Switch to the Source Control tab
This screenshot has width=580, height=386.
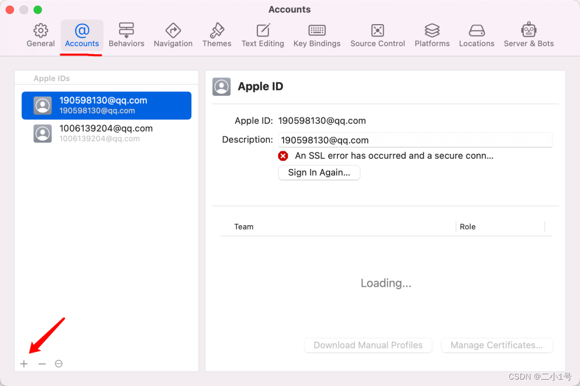(378, 36)
